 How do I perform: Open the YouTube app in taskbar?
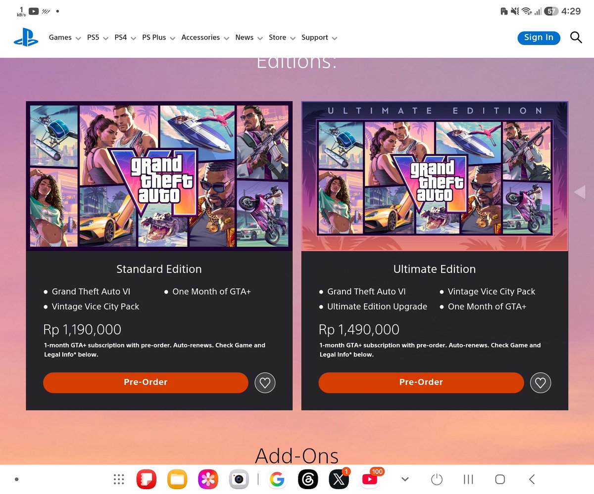(370, 479)
